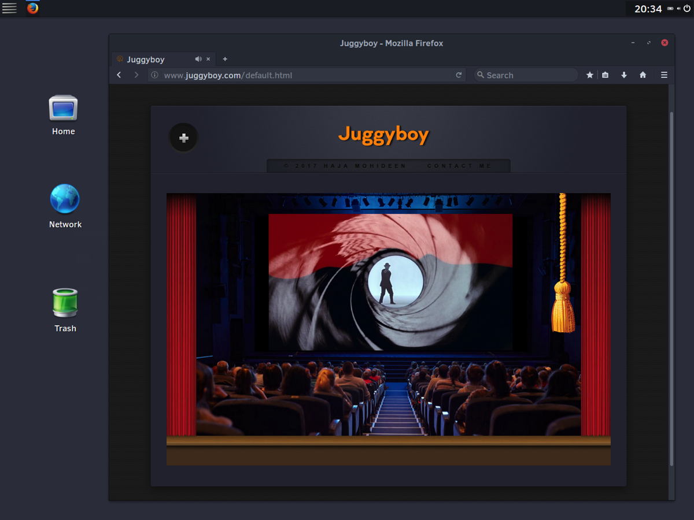Open the system volume control
The image size is (694, 520).
pyautogui.click(x=678, y=9)
